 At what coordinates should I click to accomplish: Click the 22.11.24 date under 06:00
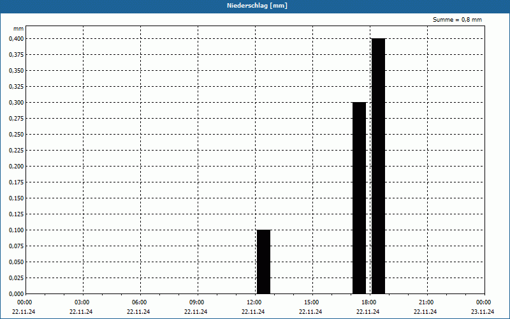tap(138, 312)
